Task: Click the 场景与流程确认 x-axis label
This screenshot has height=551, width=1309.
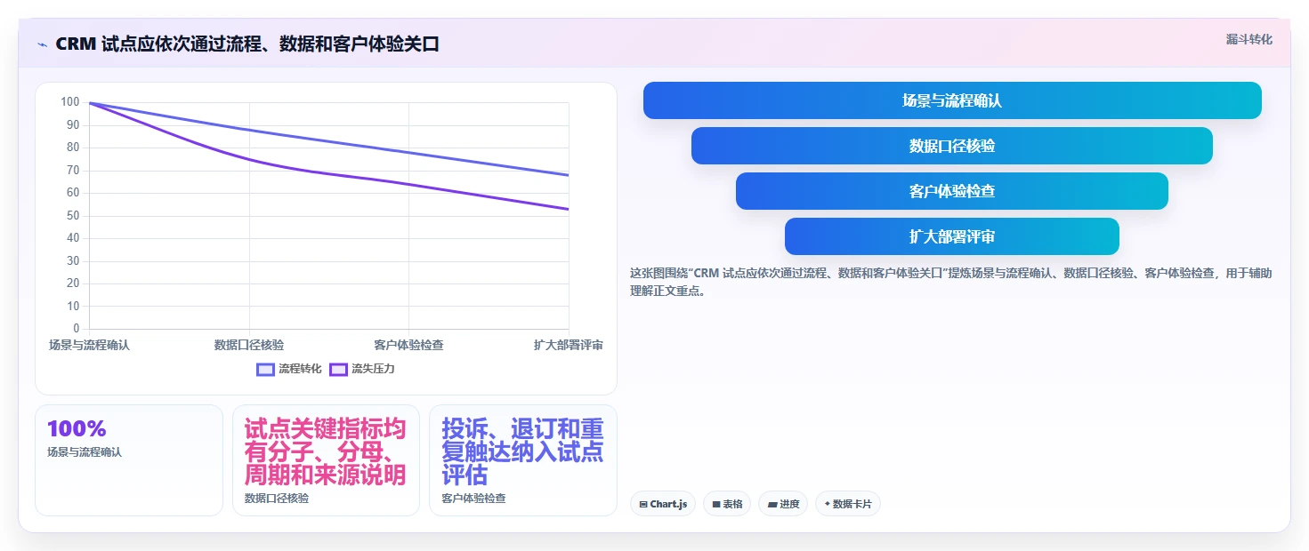Action: point(89,345)
